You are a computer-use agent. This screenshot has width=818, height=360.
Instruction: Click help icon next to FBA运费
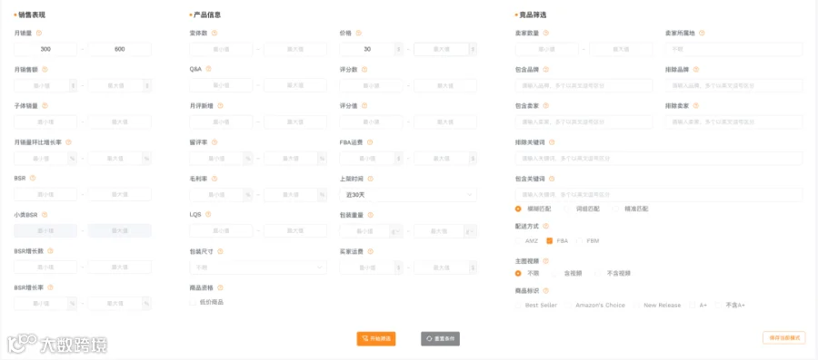(370, 142)
